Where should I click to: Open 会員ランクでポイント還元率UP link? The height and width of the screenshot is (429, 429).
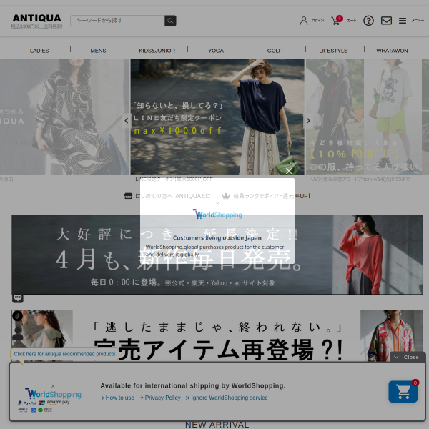click(272, 196)
